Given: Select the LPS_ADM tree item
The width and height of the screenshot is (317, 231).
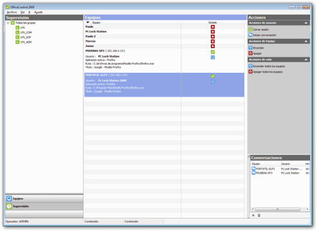Looking at the screenshot, I should (x=26, y=42).
